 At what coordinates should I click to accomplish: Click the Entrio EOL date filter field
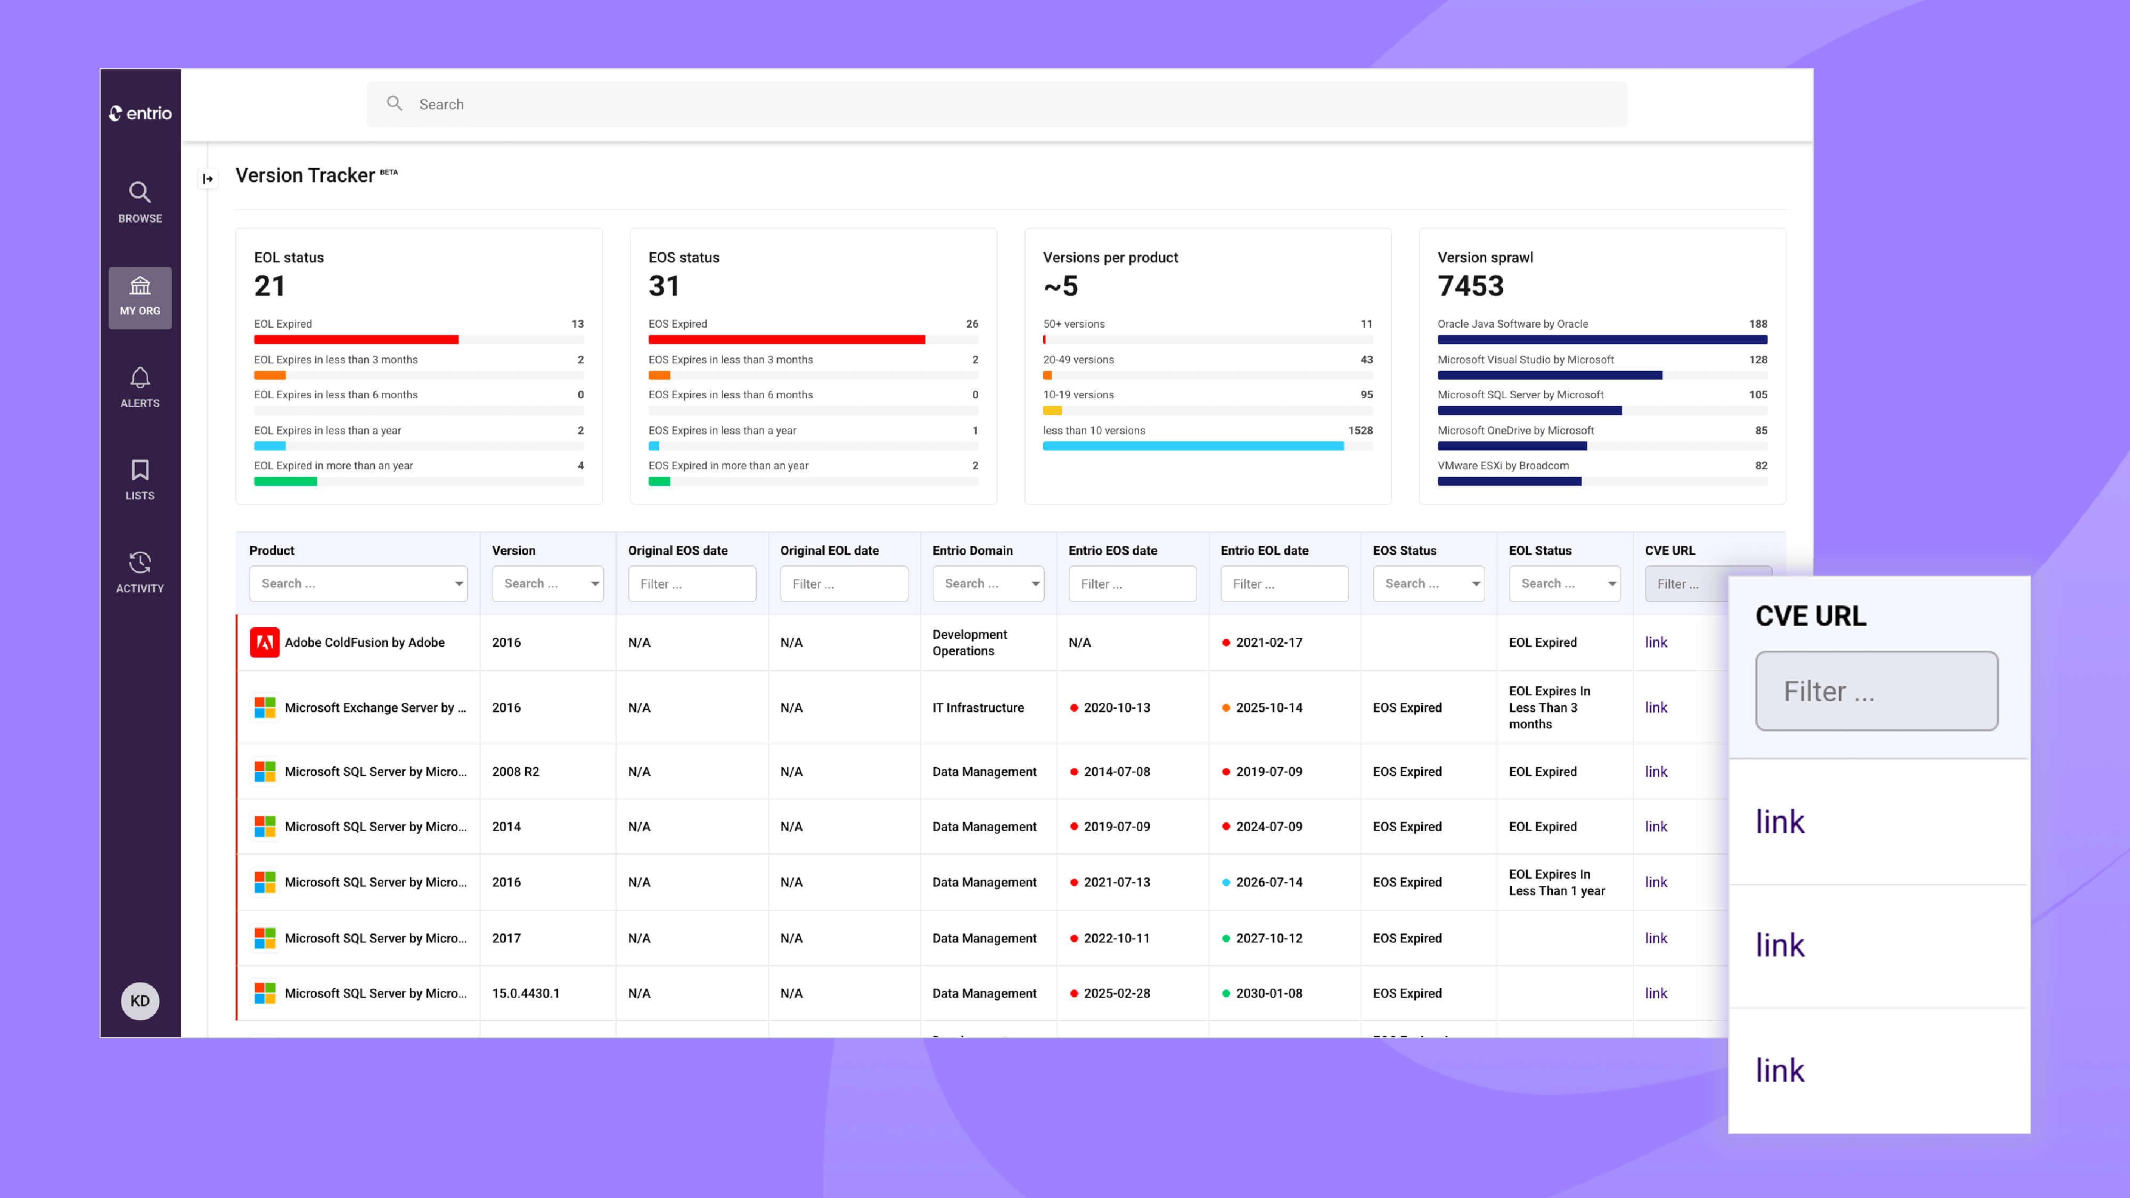[1285, 584]
